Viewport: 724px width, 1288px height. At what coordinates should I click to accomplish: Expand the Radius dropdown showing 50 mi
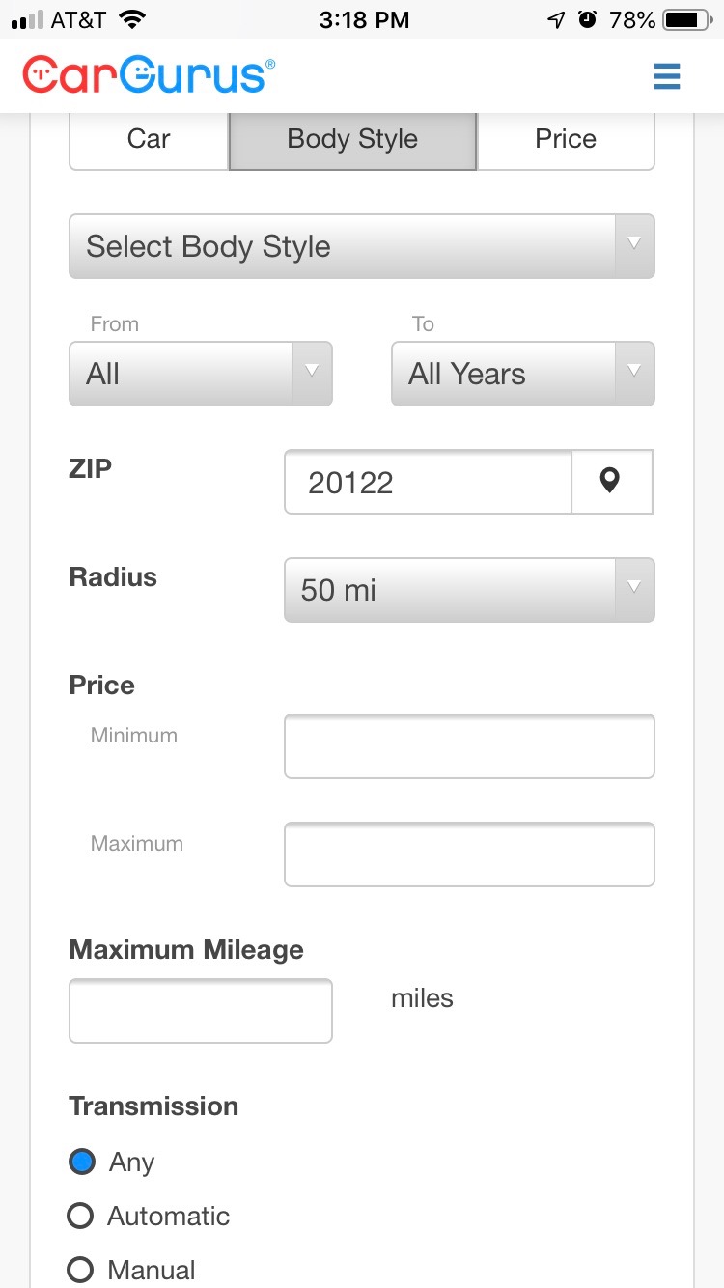469,589
